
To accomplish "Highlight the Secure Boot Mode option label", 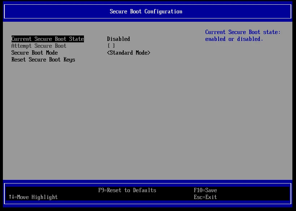I will (x=34, y=53).
